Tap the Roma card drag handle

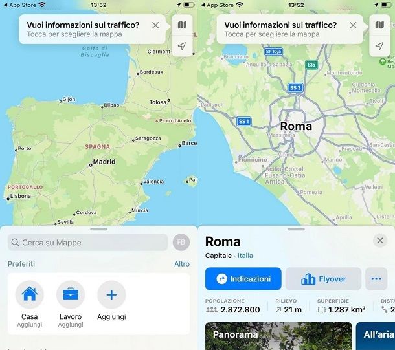[297, 229]
